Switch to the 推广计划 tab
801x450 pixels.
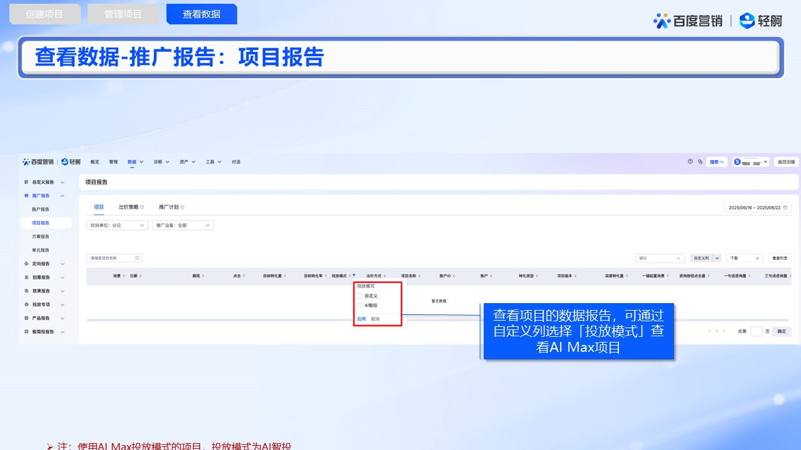(168, 207)
